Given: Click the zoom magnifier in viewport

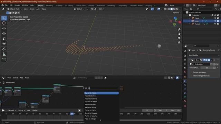Looking at the screenshot, I should [179, 30].
